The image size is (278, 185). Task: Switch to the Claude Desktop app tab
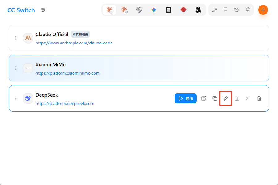pyautogui.click(x=124, y=10)
